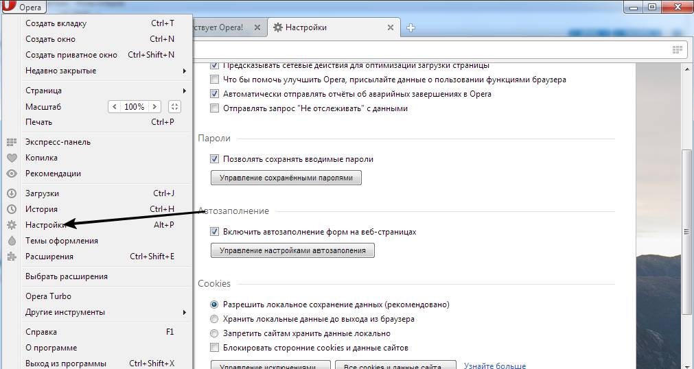The image size is (694, 369).
Task: Click the Расширения puzzle icon
Action: coord(11,257)
